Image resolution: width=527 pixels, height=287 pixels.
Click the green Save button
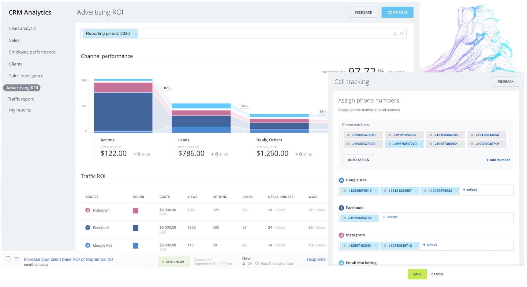tap(417, 274)
